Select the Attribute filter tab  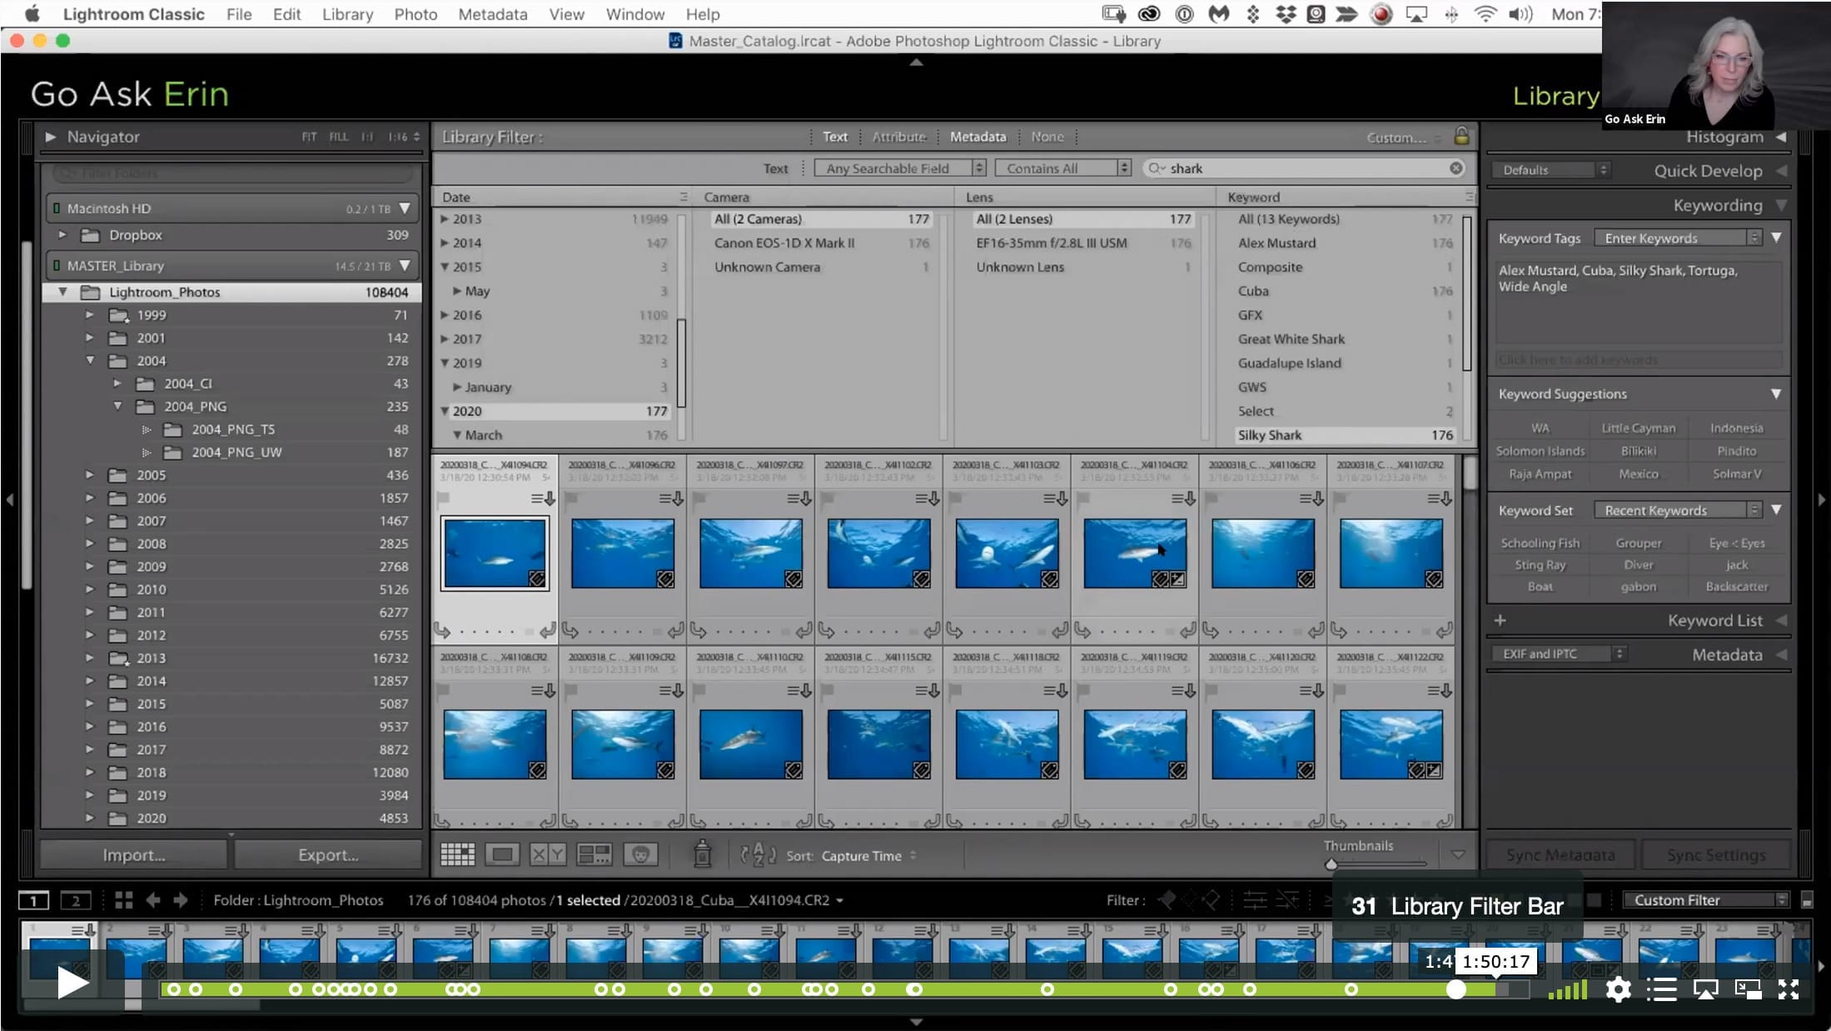tap(898, 137)
